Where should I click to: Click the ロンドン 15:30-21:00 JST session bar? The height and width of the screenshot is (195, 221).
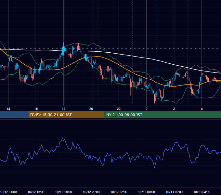66,115
